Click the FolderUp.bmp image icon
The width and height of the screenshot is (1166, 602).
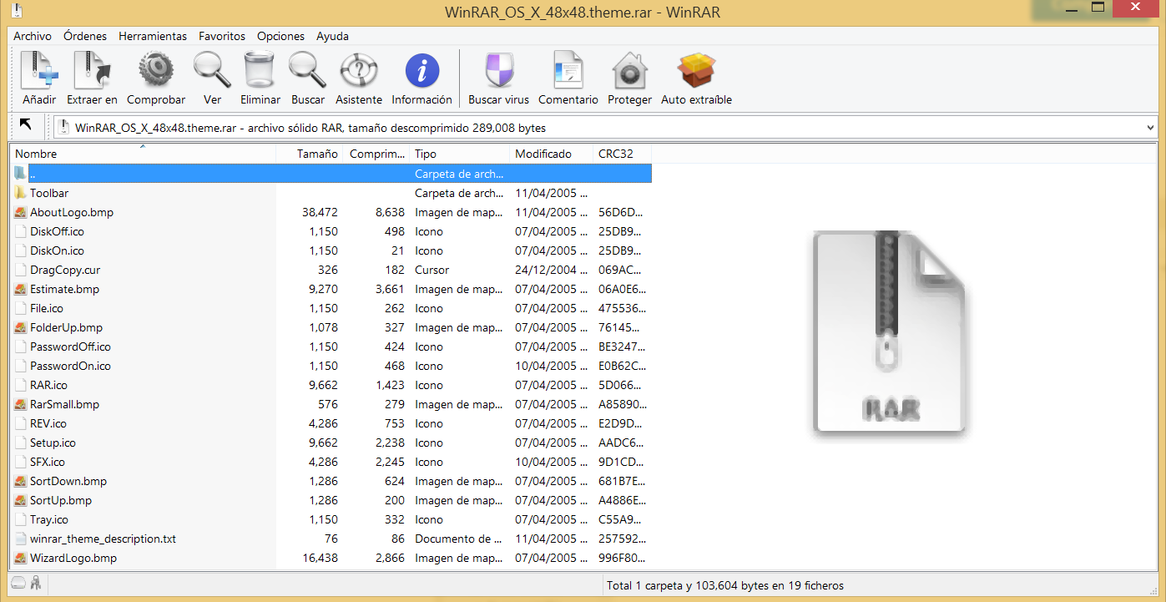pyautogui.click(x=21, y=327)
